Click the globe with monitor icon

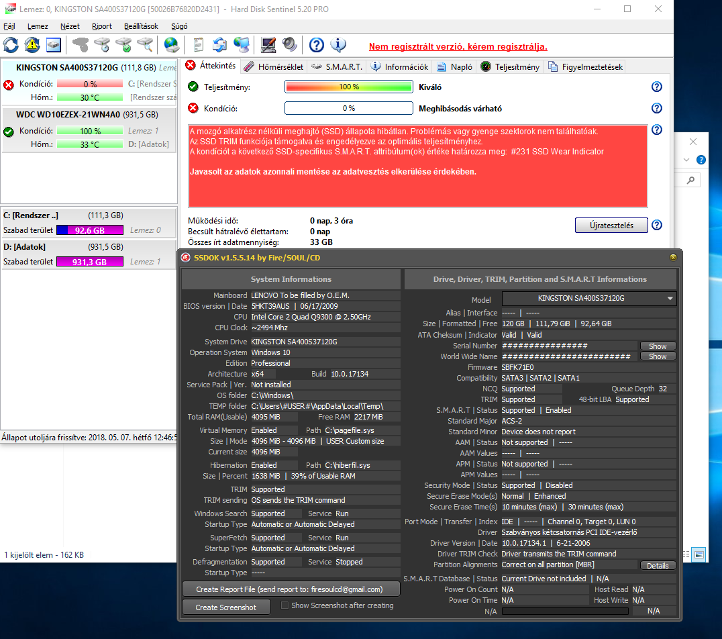point(242,45)
